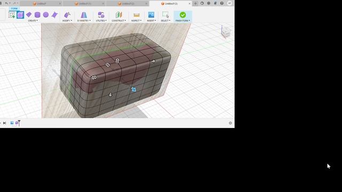342x192 pixels.
Task: Click the down arrow manipulator on front face
Action: (x=111, y=94)
